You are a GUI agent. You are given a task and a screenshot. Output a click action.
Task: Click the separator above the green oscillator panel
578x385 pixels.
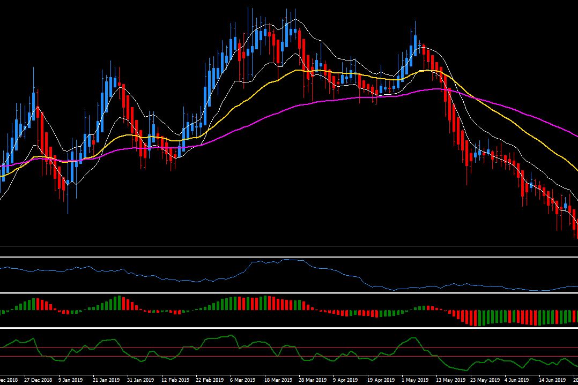(x=289, y=328)
